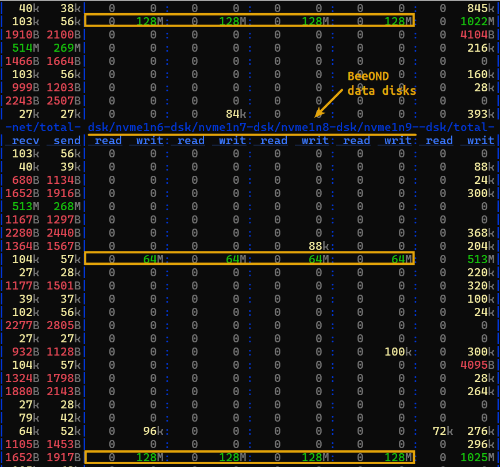The height and width of the screenshot is (467, 500).
Task: Select the dsk/nvme1n9 column group header
Action: (374, 127)
